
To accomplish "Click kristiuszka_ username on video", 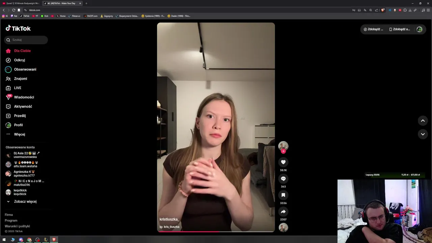I will (x=169, y=219).
